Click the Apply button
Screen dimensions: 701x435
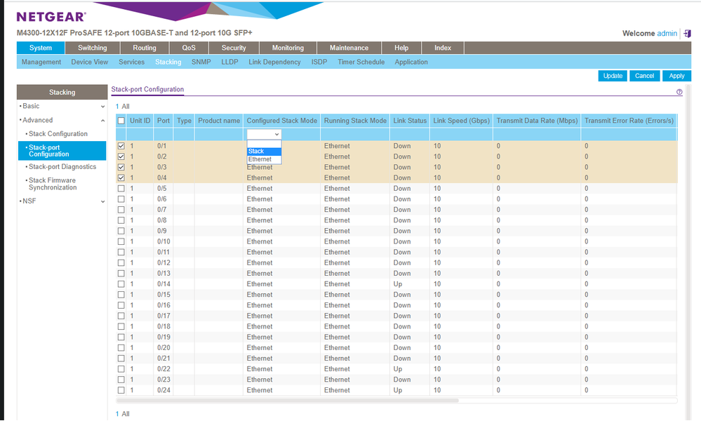(x=676, y=76)
